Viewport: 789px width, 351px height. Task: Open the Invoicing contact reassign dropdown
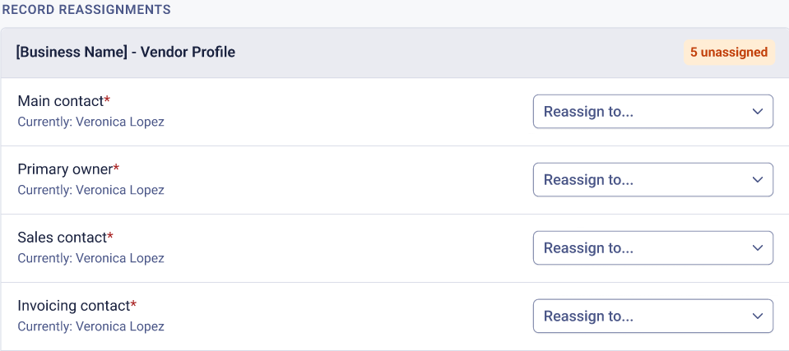pyautogui.click(x=652, y=316)
